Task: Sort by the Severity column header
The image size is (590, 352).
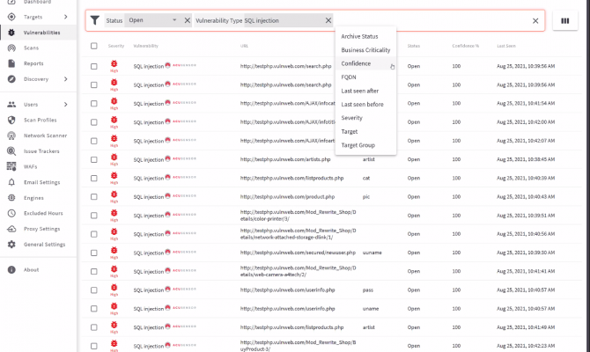Action: coord(116,46)
